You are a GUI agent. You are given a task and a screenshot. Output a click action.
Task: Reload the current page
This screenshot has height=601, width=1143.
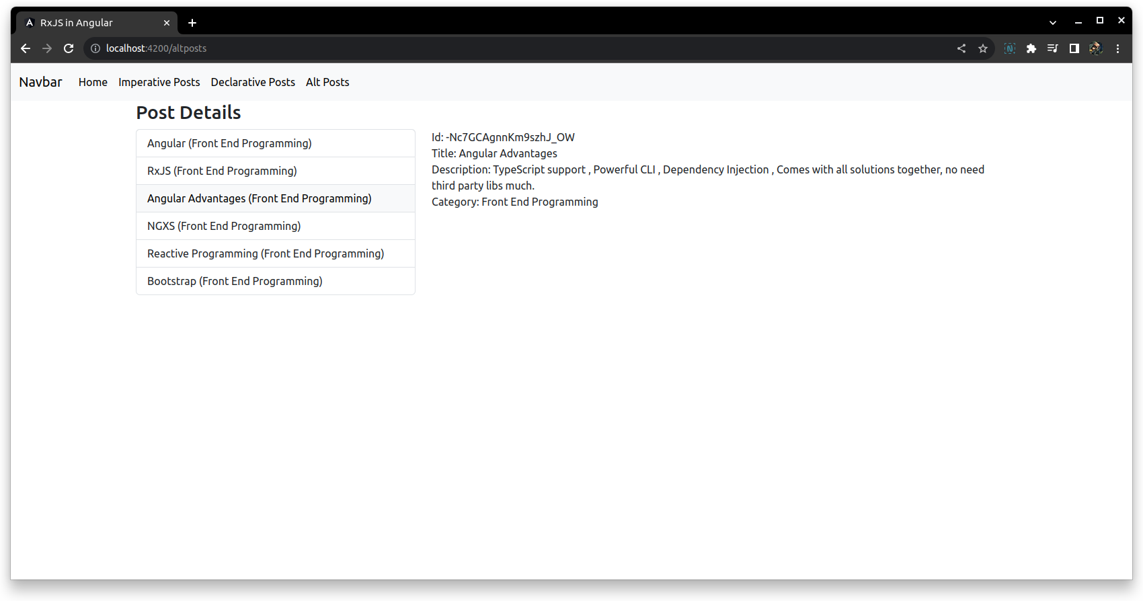(69, 48)
